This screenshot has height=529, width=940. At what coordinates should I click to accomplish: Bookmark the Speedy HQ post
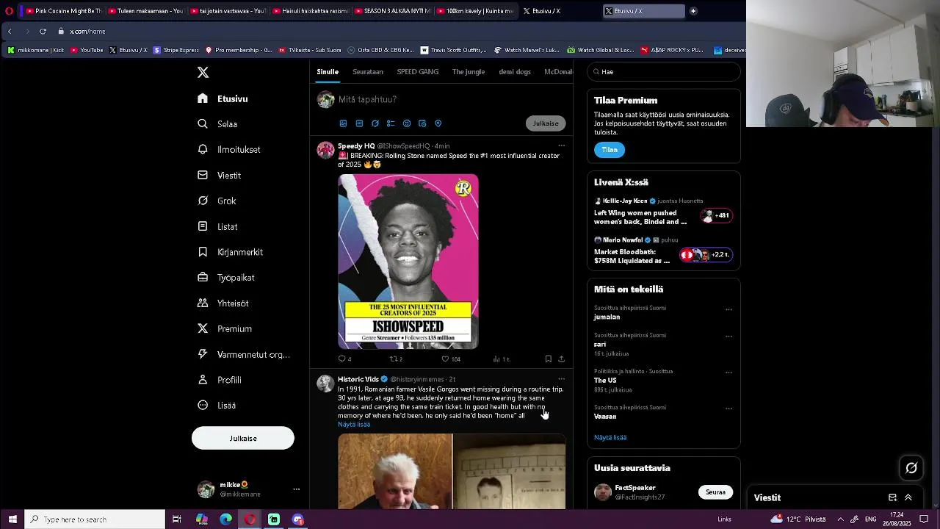click(x=548, y=359)
